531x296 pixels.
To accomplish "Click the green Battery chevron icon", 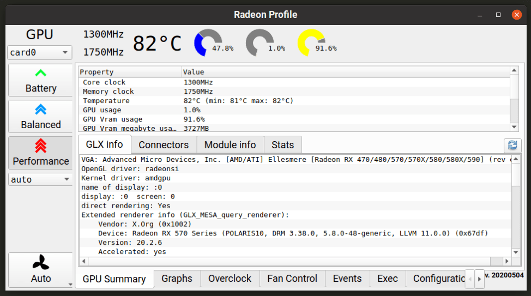I will point(41,73).
